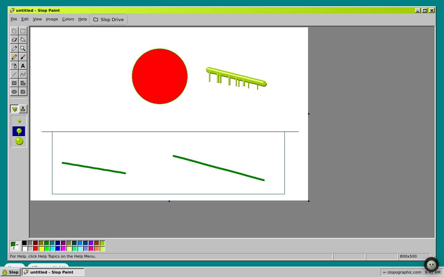Choose the smallest slime blob size
The image size is (444, 277).
[19, 121]
